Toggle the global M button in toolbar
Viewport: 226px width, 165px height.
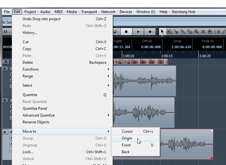coord(6,31)
